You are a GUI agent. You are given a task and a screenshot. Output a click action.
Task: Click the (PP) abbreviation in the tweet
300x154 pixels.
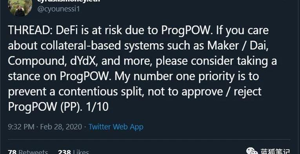coord(71,107)
